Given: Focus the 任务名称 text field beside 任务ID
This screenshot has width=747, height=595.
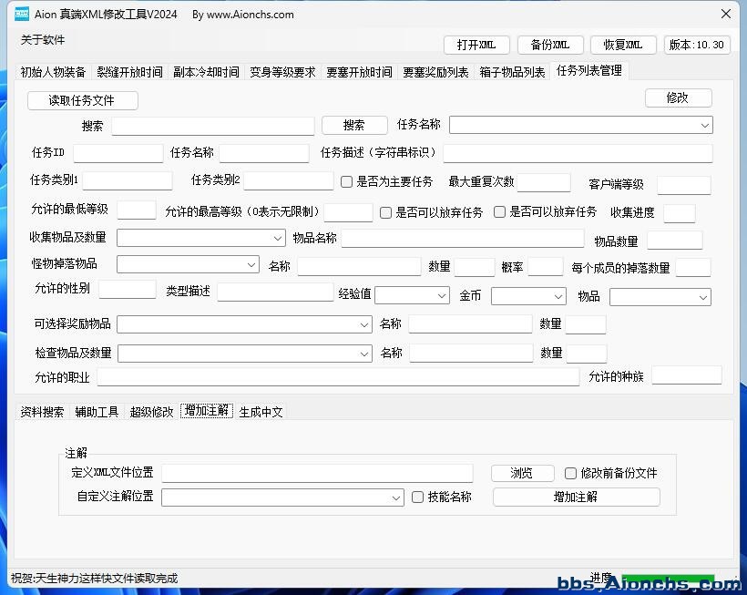Looking at the screenshot, I should pos(264,153).
